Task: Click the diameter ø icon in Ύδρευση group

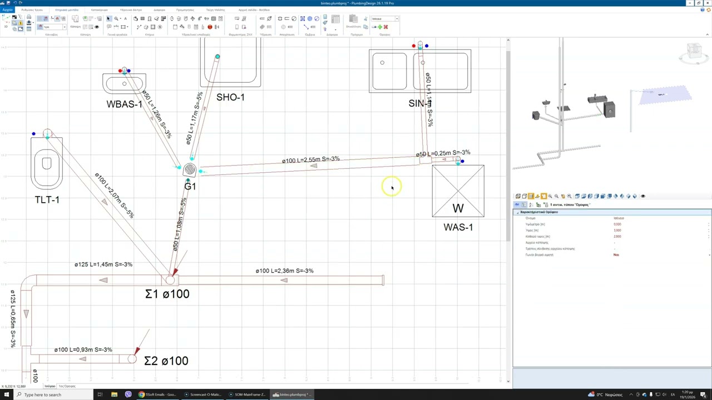Action: pos(269,18)
